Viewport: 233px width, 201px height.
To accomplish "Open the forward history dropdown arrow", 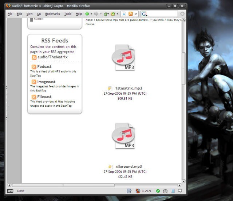I will coord(100,14).
